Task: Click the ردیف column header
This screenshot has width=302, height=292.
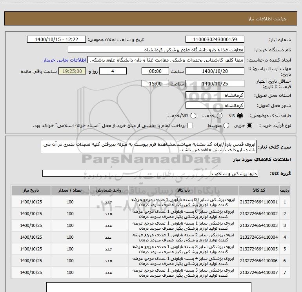Action: 285,190
